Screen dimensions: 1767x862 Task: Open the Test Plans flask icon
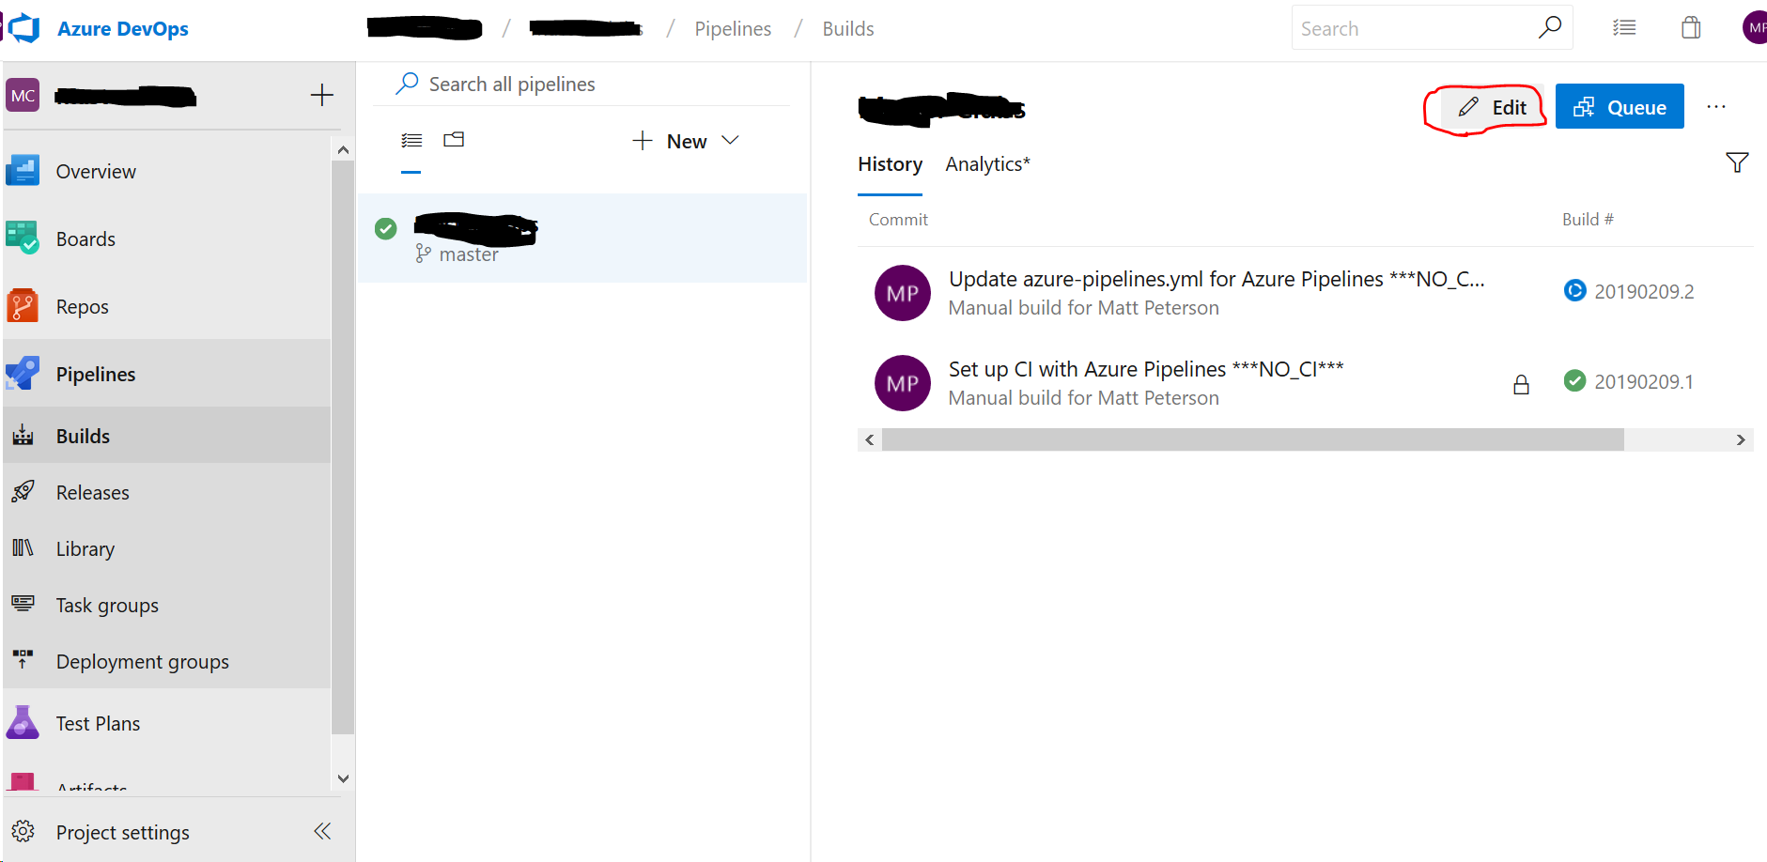[23, 723]
